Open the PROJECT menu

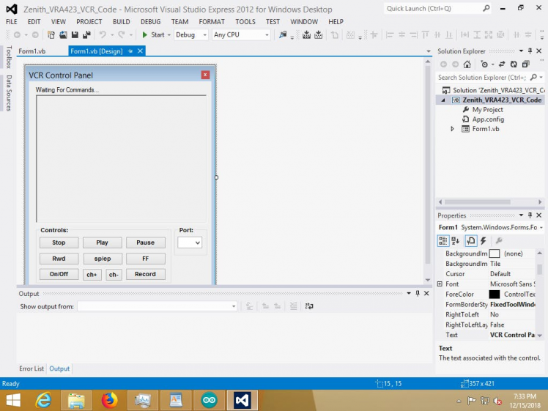coord(89,22)
